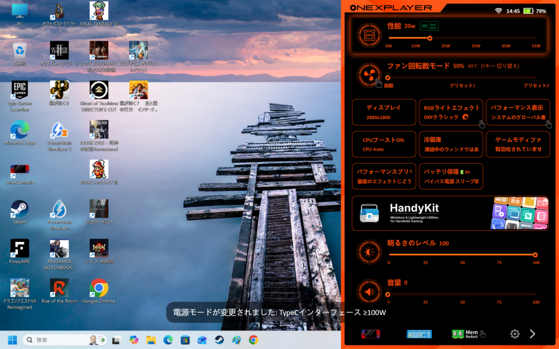Toggle the CPUブーストON tile
559x349 pixels.
coord(383,145)
